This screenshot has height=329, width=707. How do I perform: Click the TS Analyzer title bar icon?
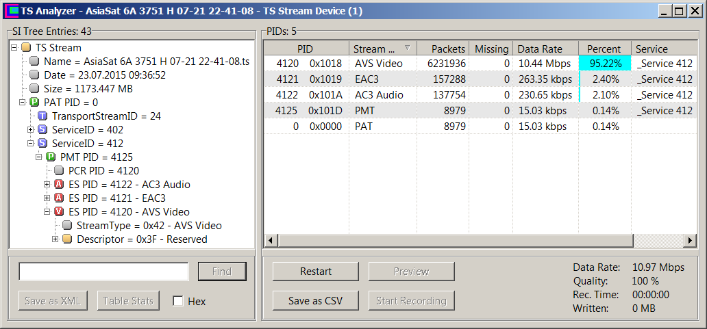[10, 11]
